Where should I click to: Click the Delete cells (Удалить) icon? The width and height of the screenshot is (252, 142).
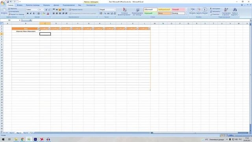click(x=199, y=9)
